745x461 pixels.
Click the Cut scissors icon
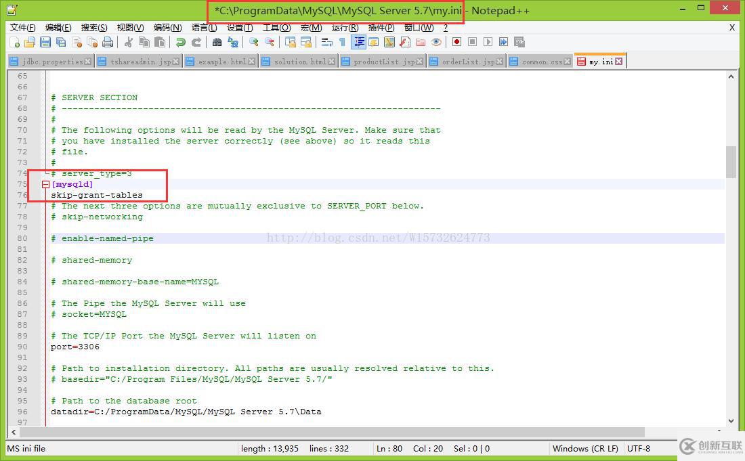[x=128, y=42]
